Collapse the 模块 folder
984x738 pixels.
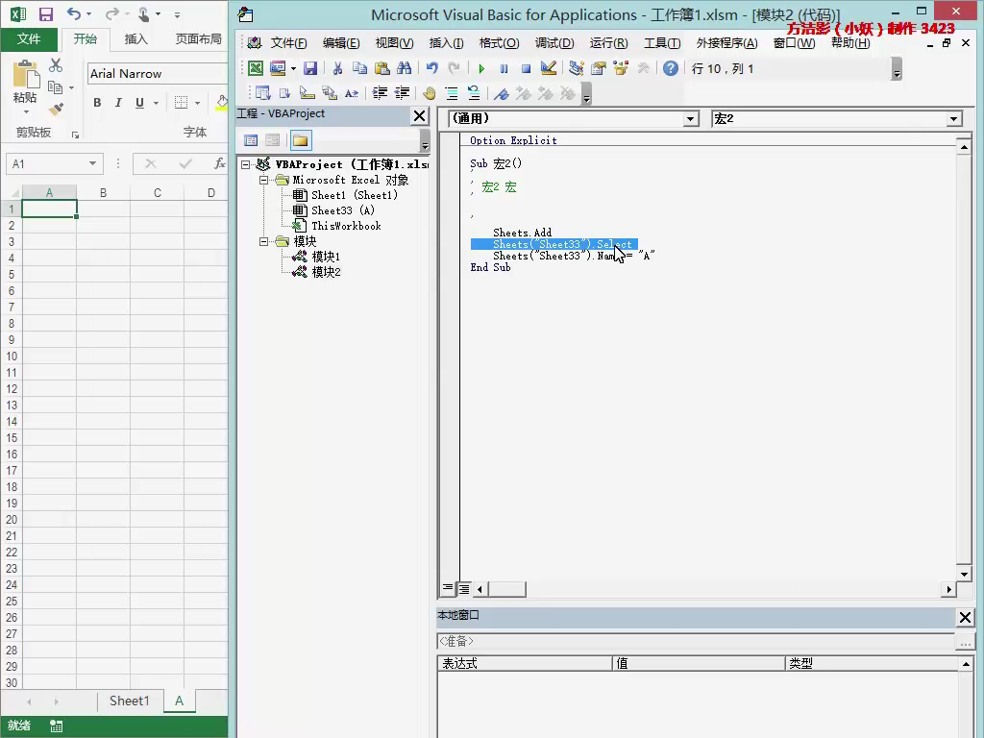pyautogui.click(x=264, y=241)
